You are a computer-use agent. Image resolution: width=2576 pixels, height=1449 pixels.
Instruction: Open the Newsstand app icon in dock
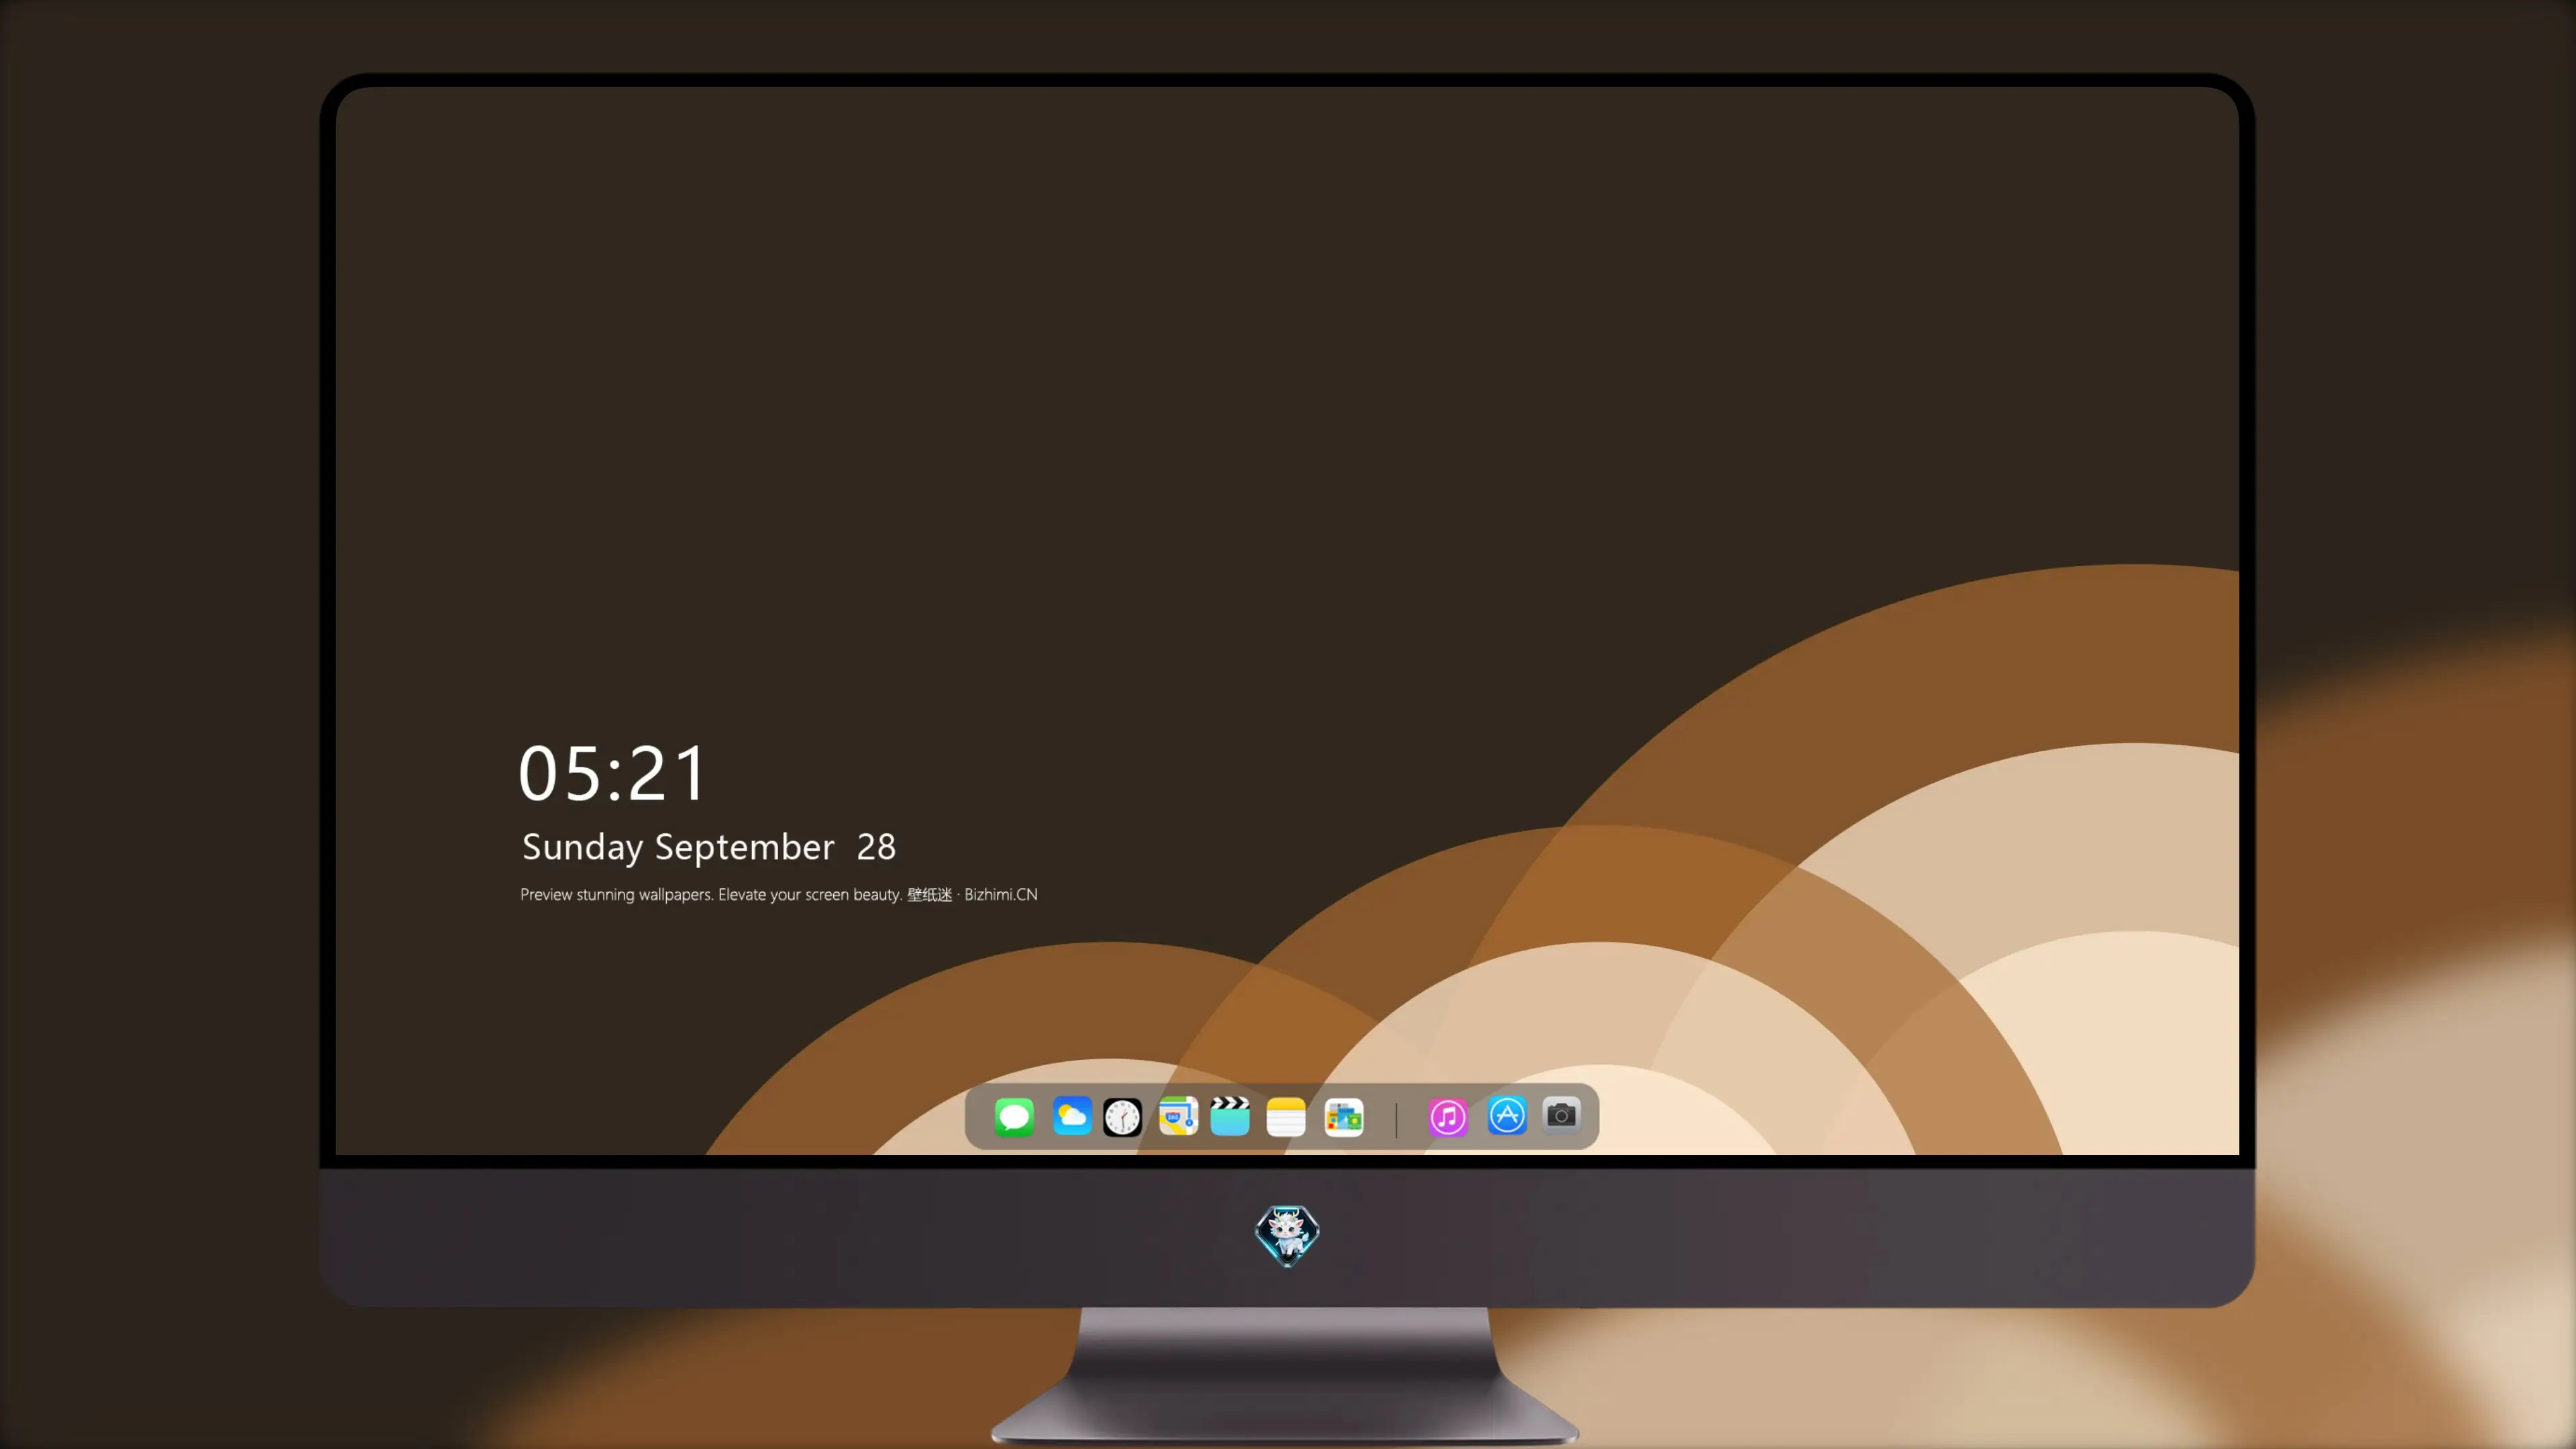point(1344,1117)
